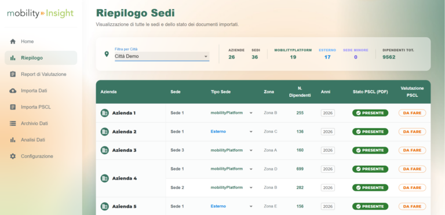Click PRESENTE badge for Azienda 4 Sede 2
This screenshot has height=215, width=445.
pyautogui.click(x=370, y=188)
